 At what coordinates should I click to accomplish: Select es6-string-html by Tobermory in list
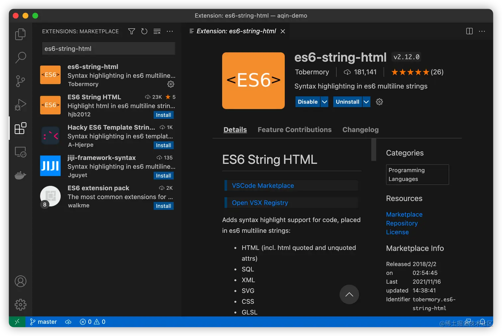point(107,75)
